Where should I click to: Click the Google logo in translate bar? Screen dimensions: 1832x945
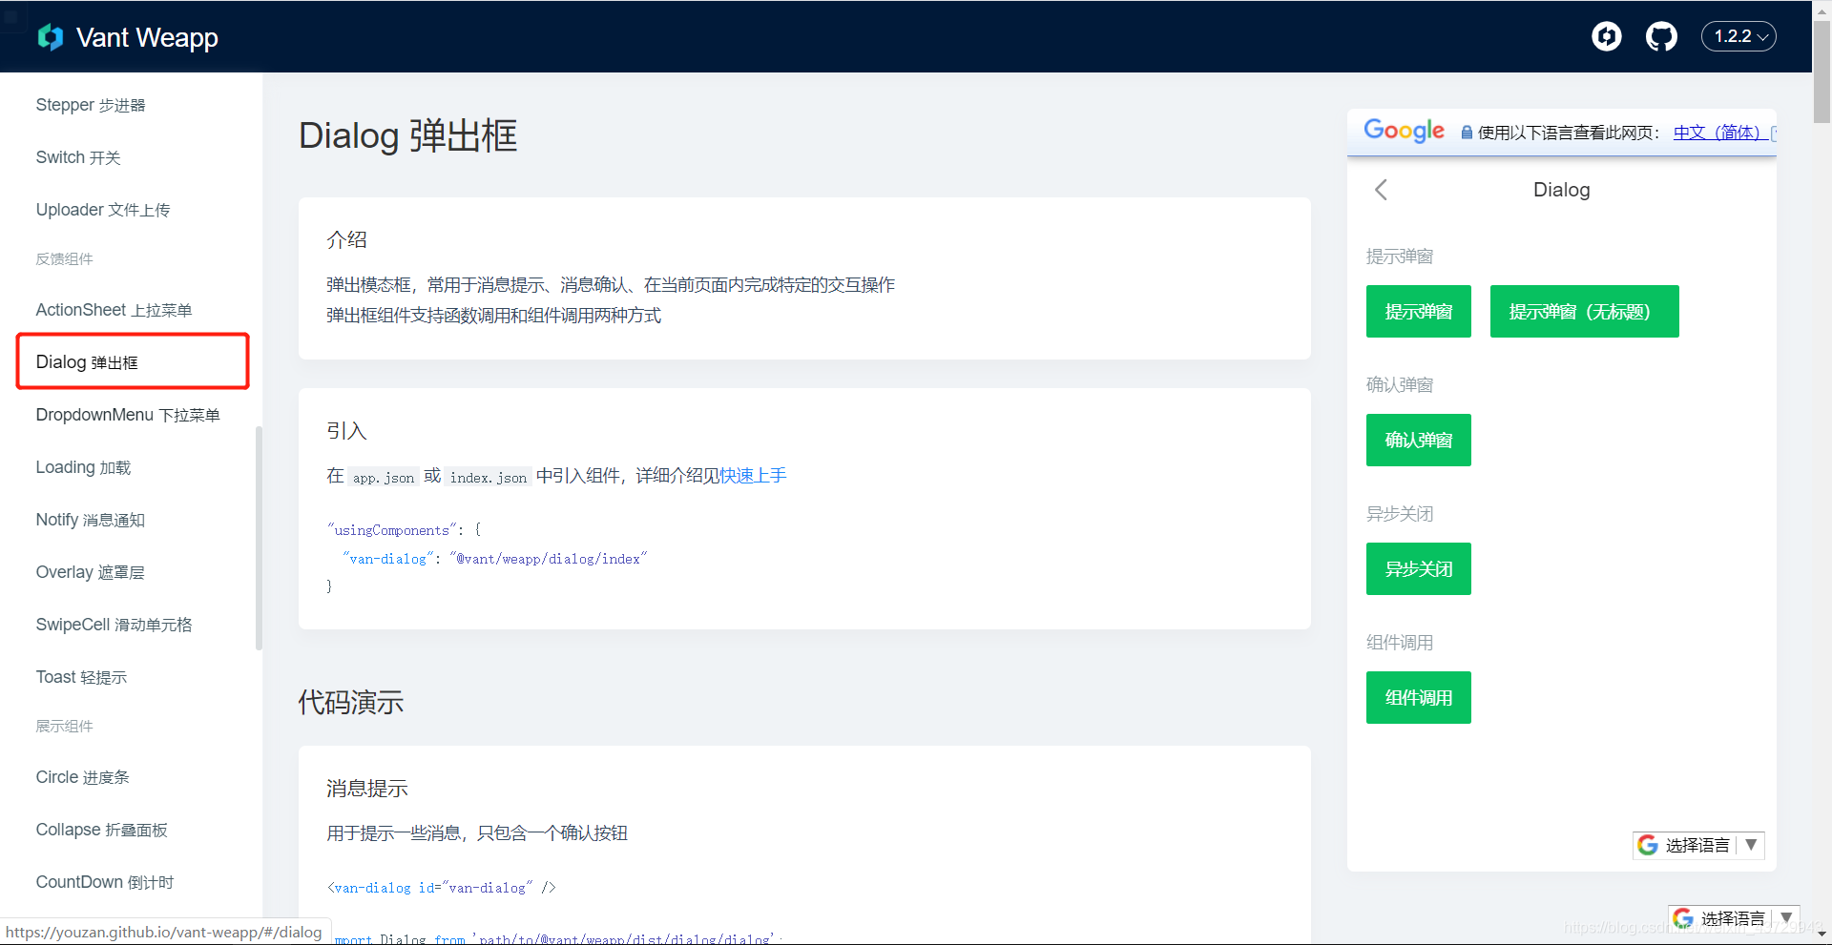1404,131
